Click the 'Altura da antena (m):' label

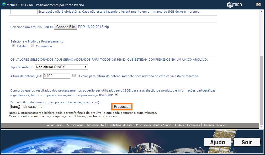(x=26, y=76)
